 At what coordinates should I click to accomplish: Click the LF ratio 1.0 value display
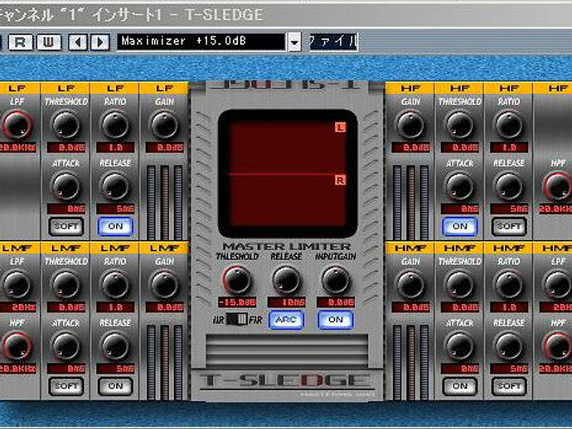(115, 147)
